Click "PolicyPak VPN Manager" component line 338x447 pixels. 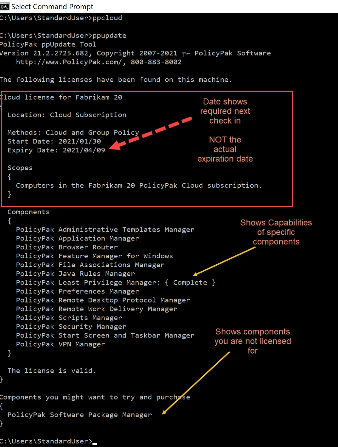click(60, 344)
